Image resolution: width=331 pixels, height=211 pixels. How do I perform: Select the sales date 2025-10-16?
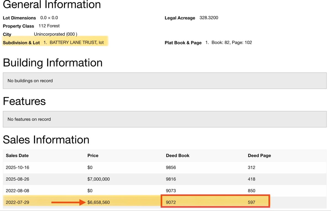pos(17,167)
